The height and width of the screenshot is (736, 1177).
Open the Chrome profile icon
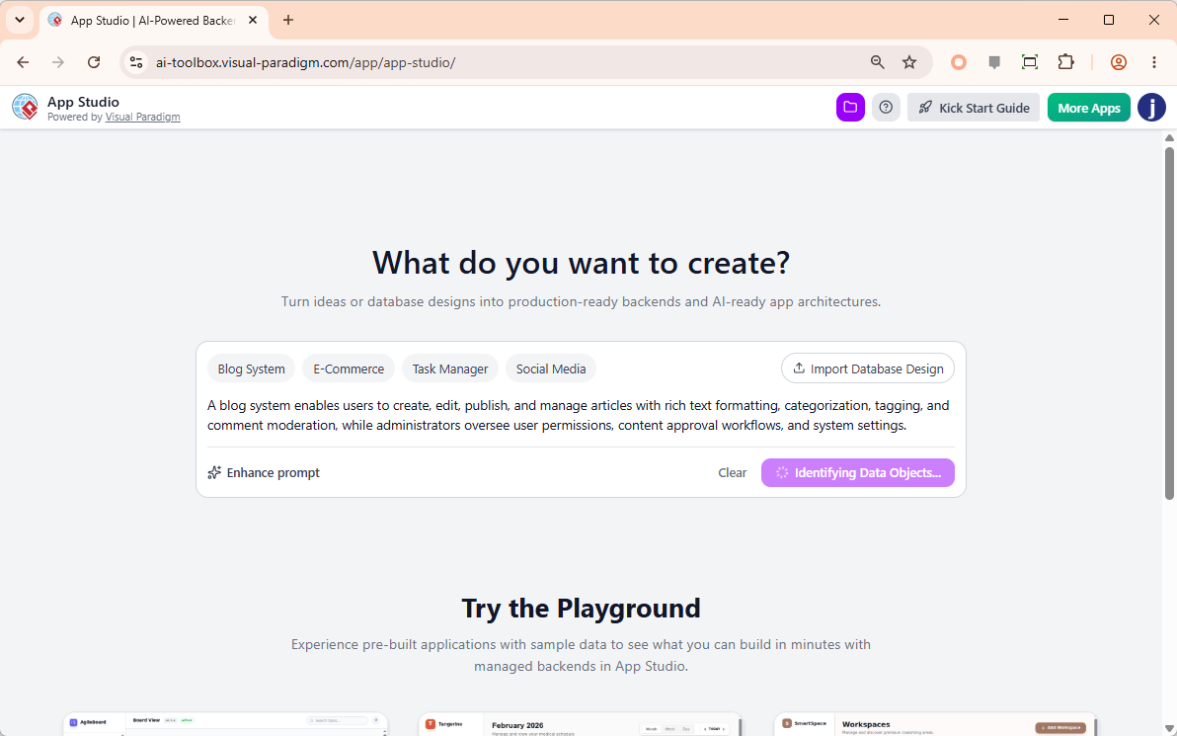pos(1119,62)
